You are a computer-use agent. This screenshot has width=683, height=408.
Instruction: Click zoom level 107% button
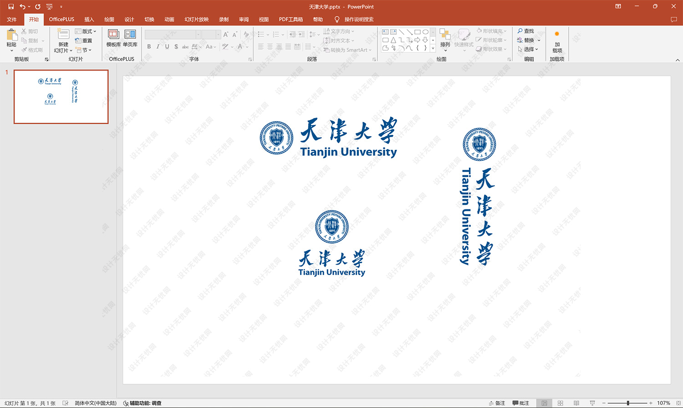663,403
